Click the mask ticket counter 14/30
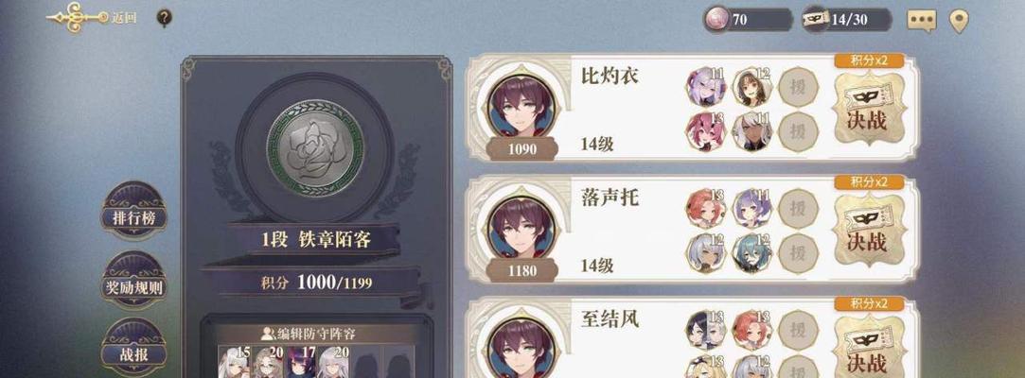1025x378 pixels. 846,20
